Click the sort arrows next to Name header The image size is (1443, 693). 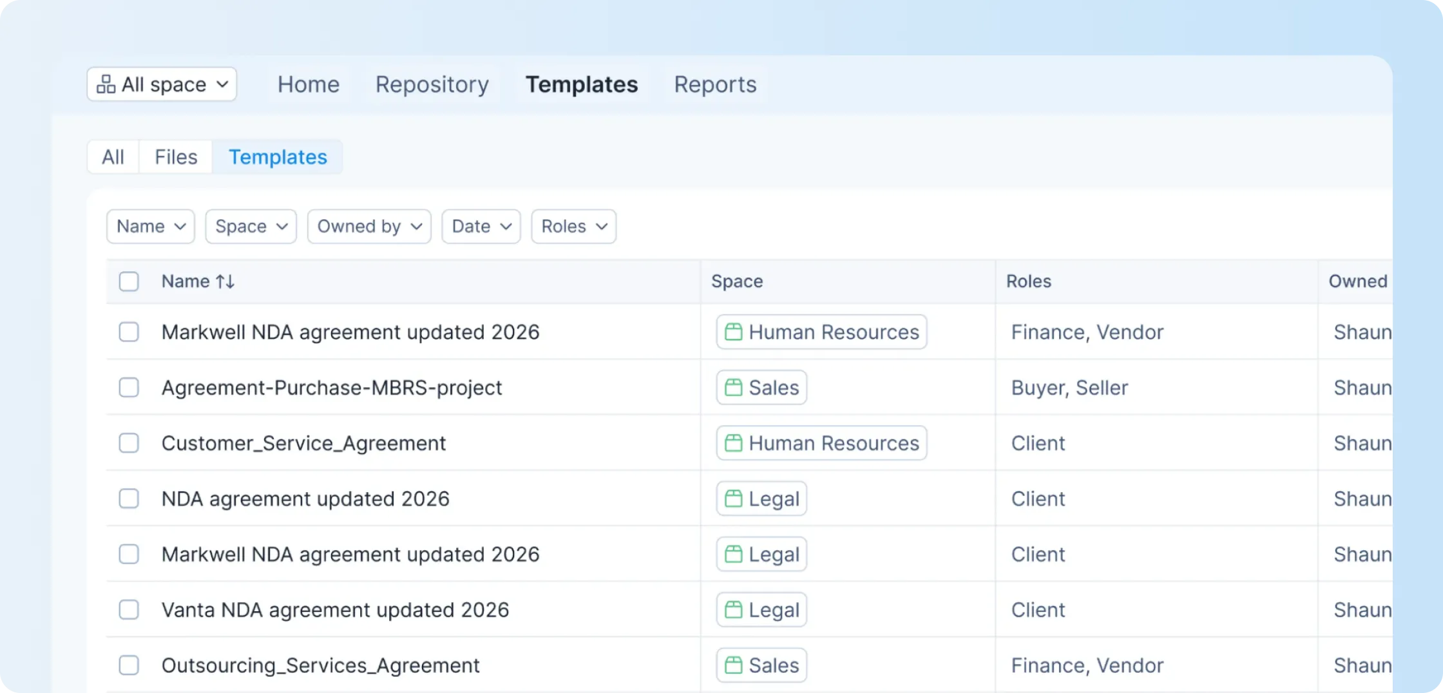pos(225,281)
